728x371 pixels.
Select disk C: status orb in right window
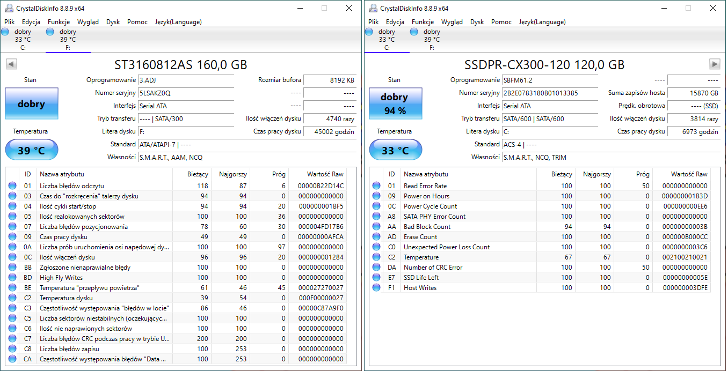pyautogui.click(x=369, y=32)
